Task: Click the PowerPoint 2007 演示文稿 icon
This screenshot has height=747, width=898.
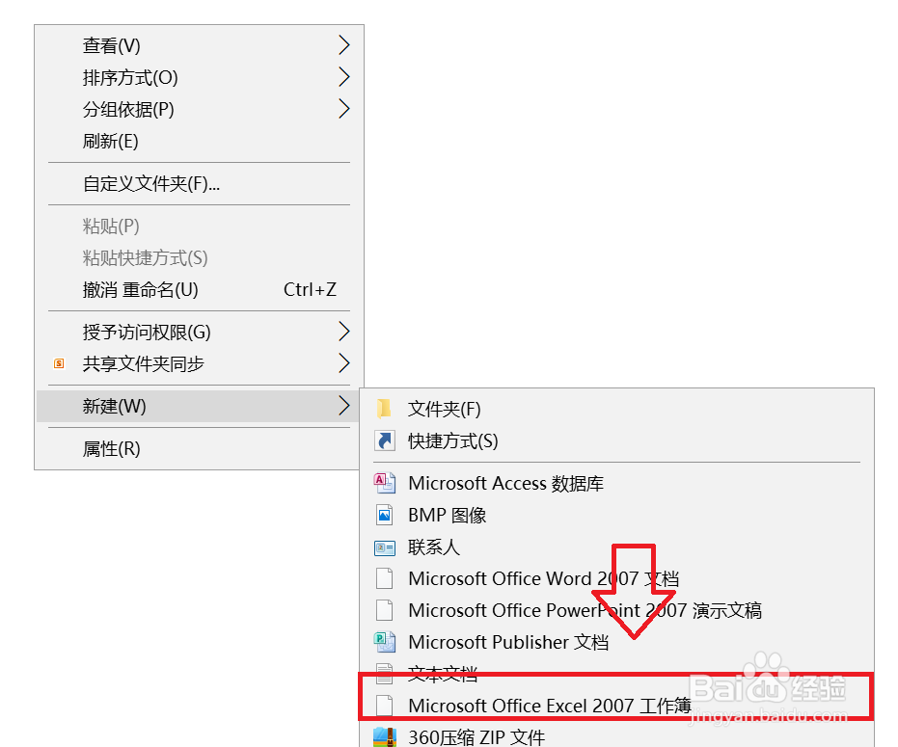Action: click(x=384, y=610)
